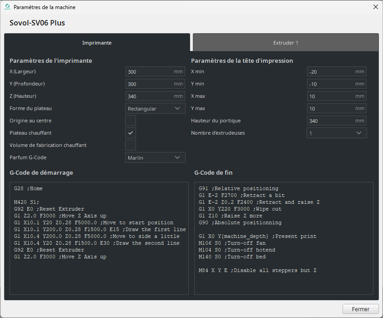Click the 'G1 X0 Y{machine_depth}' line
The height and width of the screenshot is (318, 383).
tap(258, 236)
